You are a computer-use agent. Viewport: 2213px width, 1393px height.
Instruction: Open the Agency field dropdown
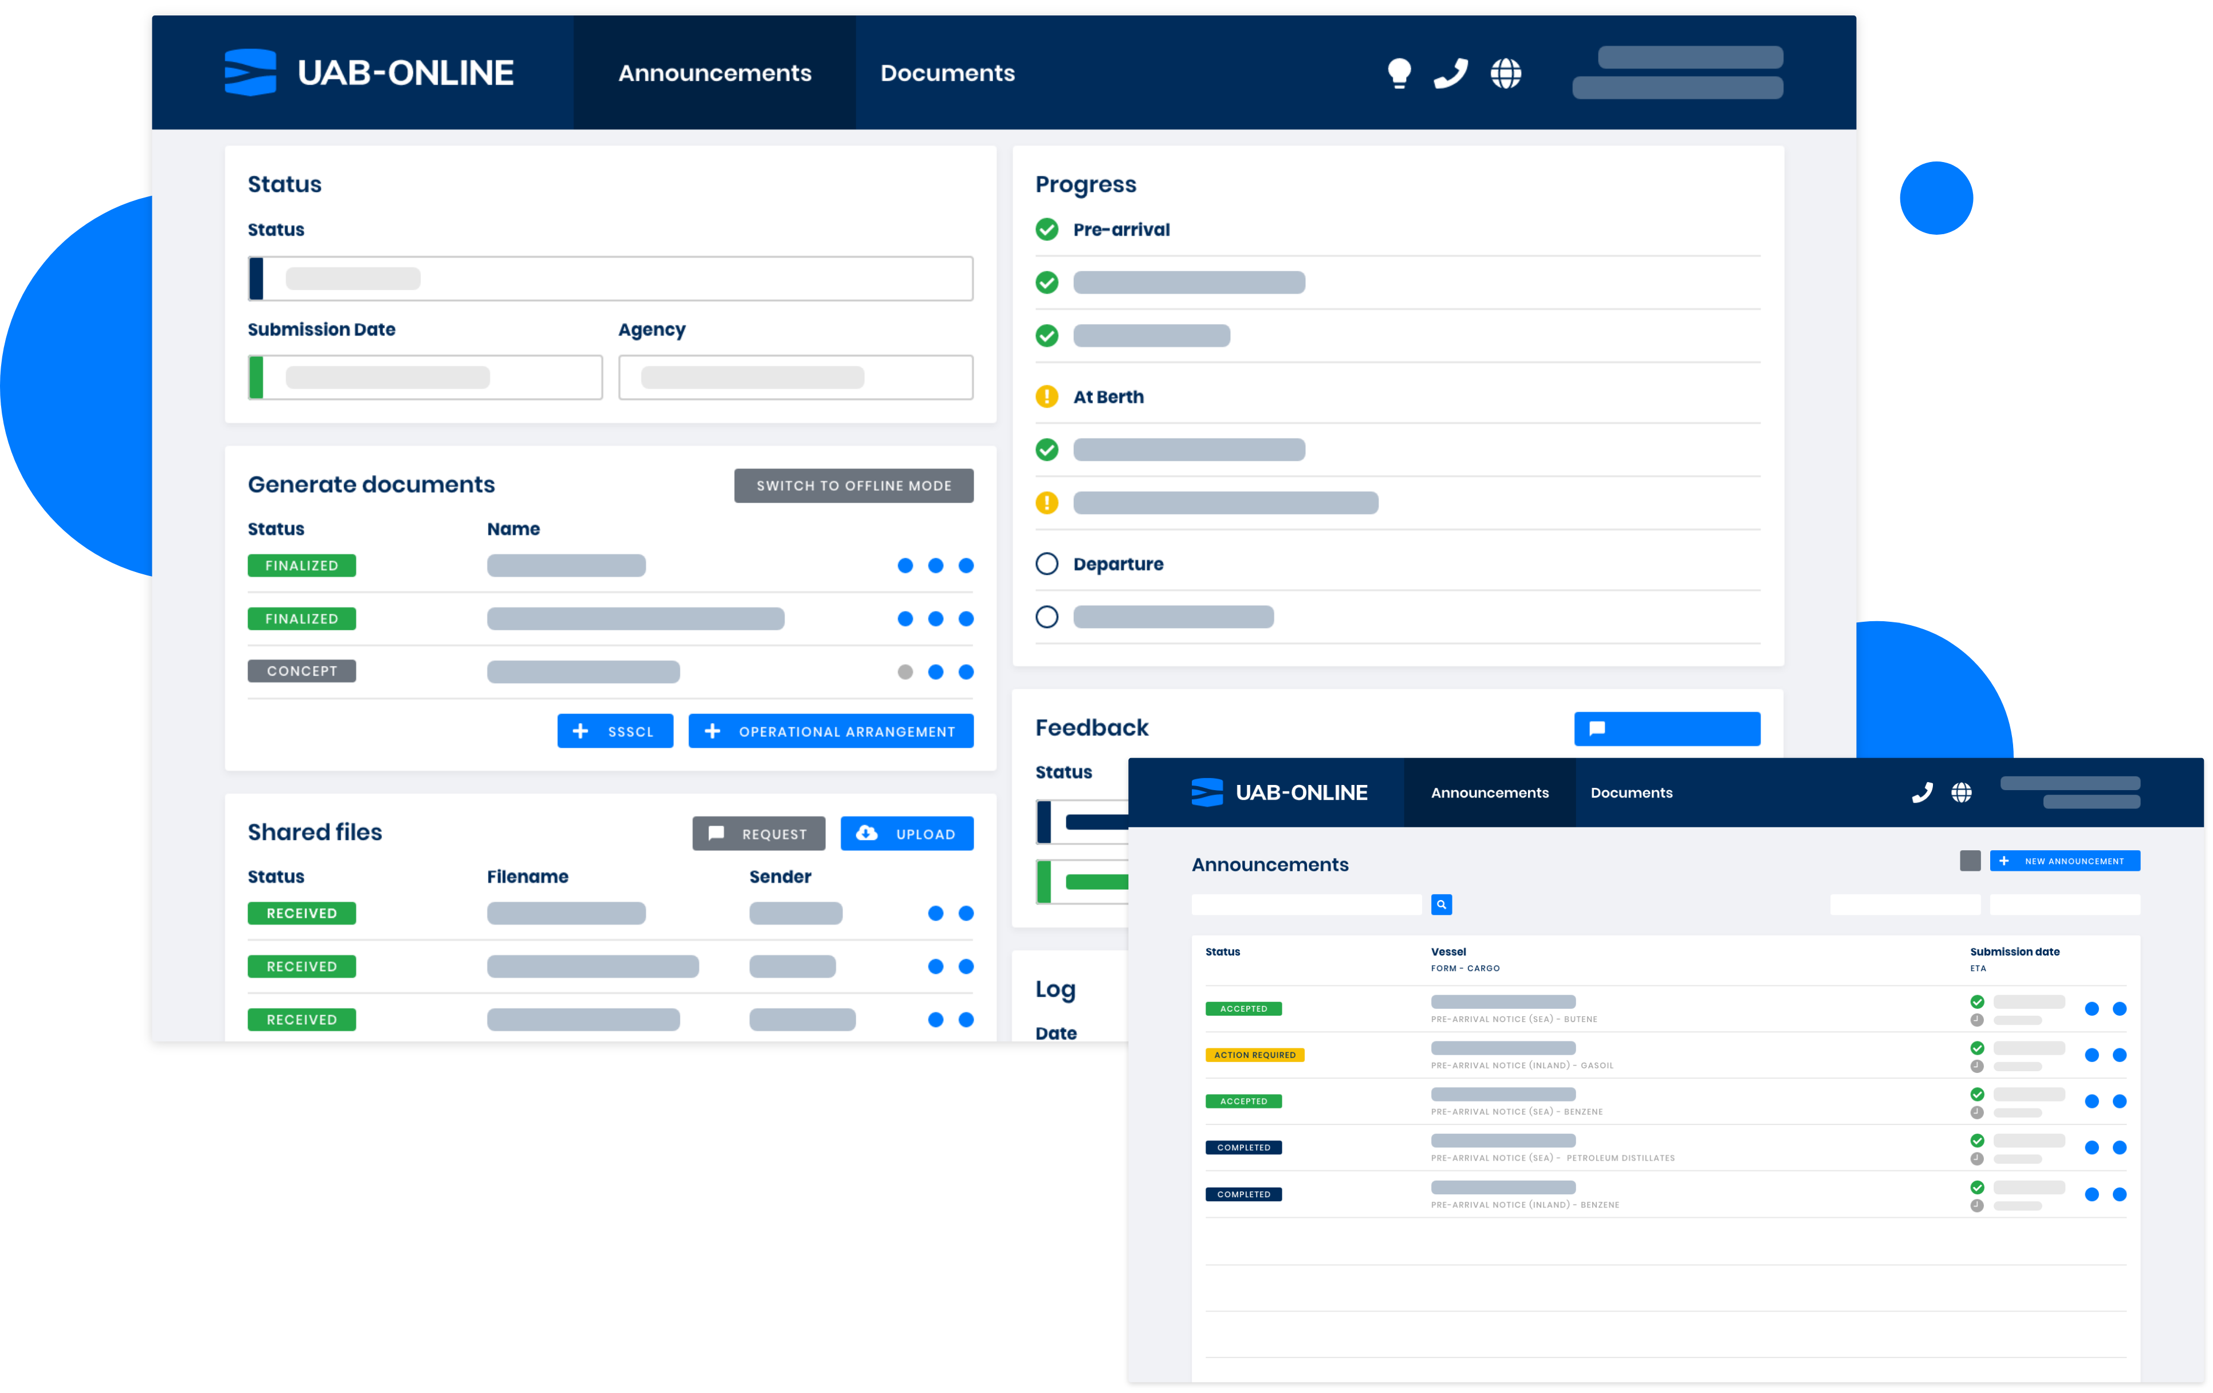click(x=795, y=377)
